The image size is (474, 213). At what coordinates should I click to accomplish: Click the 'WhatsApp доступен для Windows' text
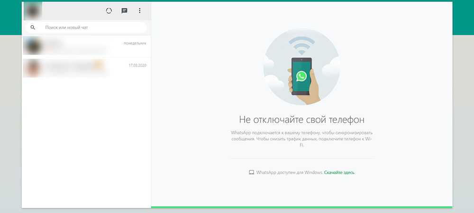(289, 172)
